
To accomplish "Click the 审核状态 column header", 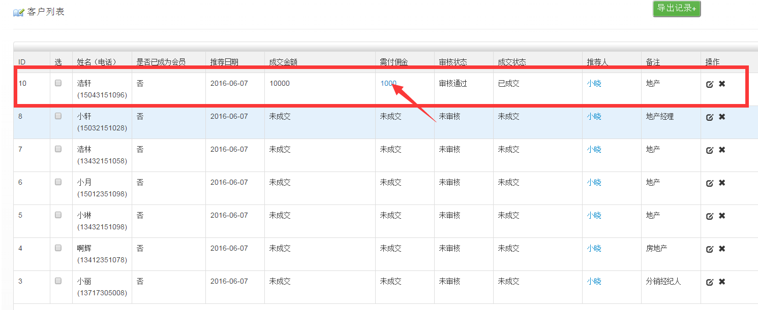I will pos(453,62).
